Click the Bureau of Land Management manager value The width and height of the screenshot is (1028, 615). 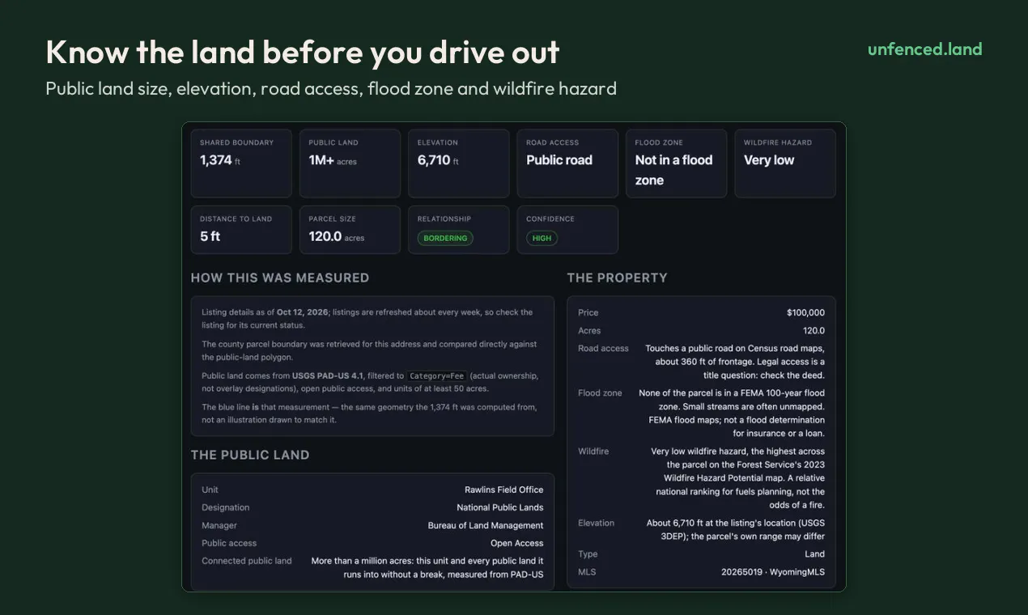(486, 525)
